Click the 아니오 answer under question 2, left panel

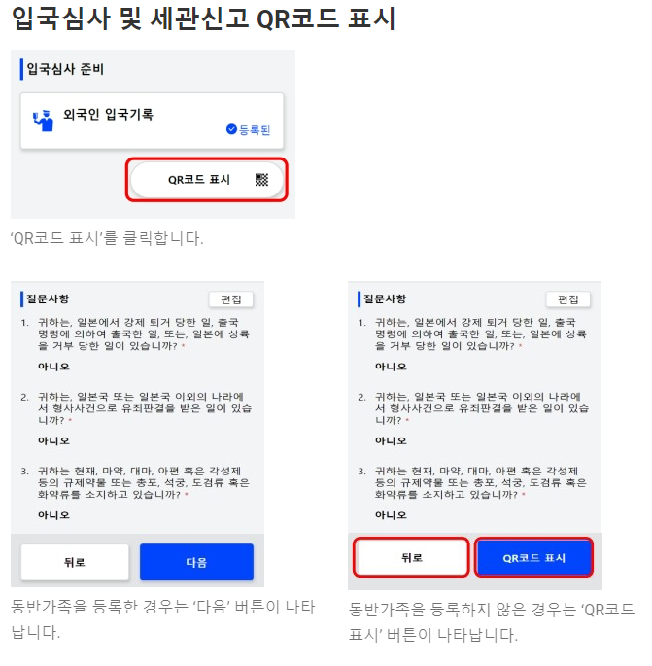pos(53,440)
